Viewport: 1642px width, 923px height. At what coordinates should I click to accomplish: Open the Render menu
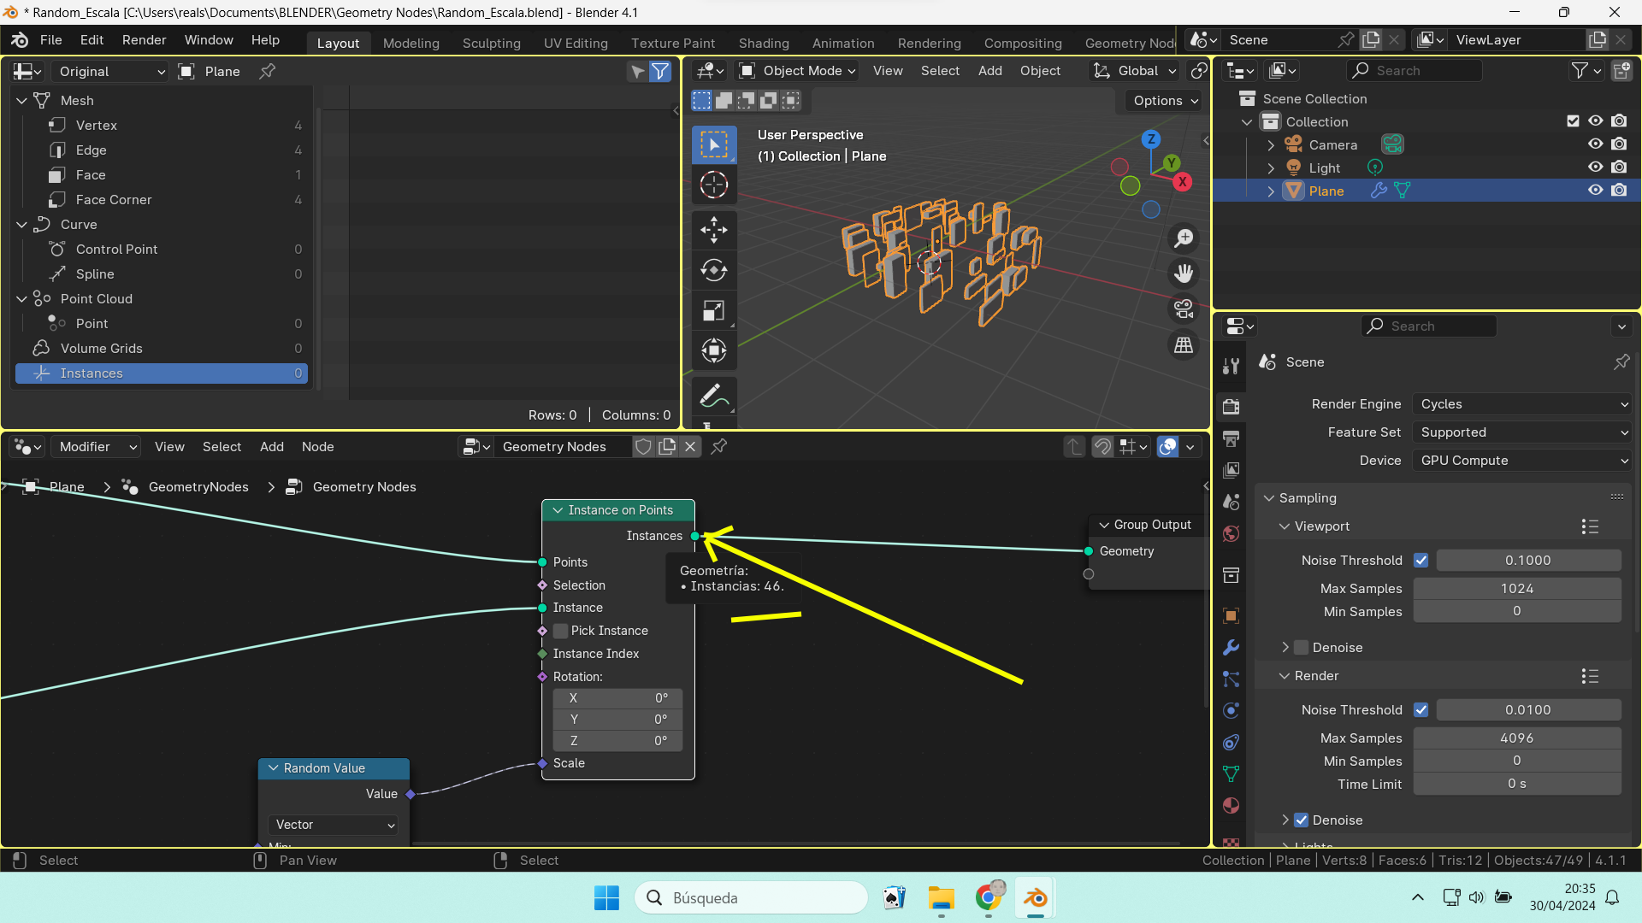pos(144,40)
